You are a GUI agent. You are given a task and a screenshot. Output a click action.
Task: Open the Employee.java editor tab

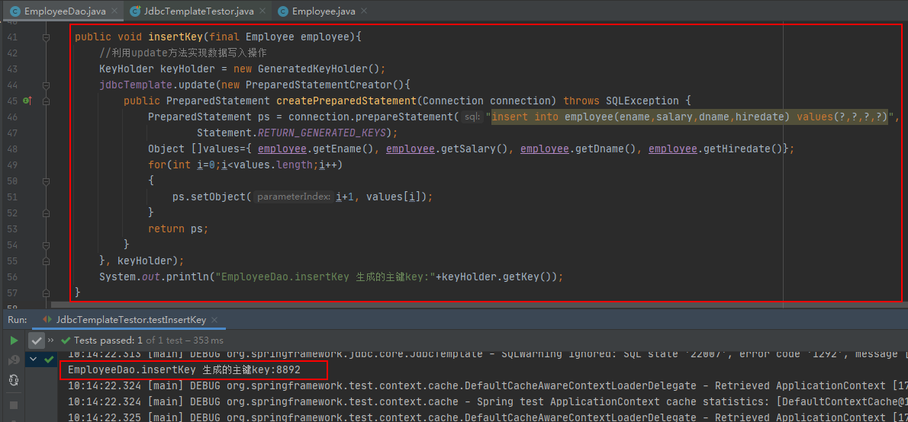coord(325,11)
